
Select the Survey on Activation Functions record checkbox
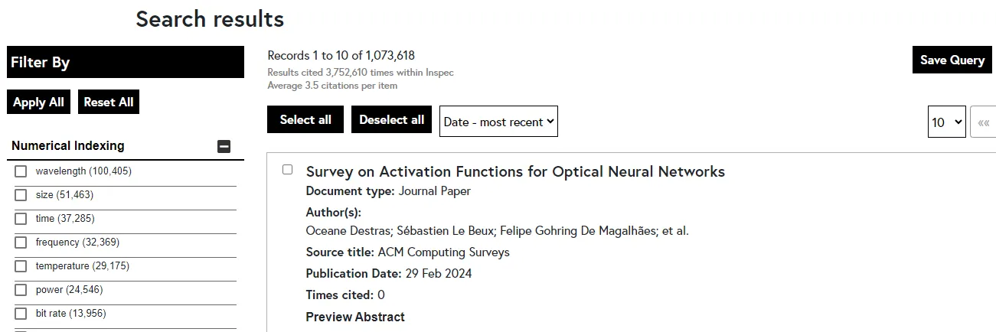point(288,170)
